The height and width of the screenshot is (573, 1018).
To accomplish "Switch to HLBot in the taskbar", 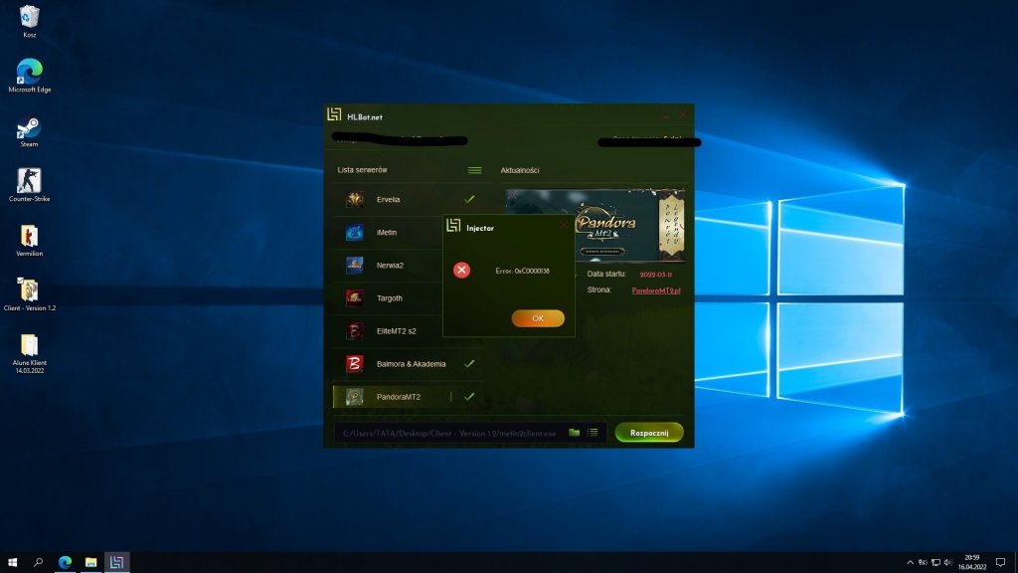I will [117, 562].
